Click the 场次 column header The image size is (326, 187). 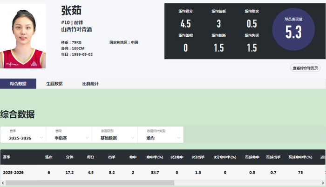tap(48, 157)
